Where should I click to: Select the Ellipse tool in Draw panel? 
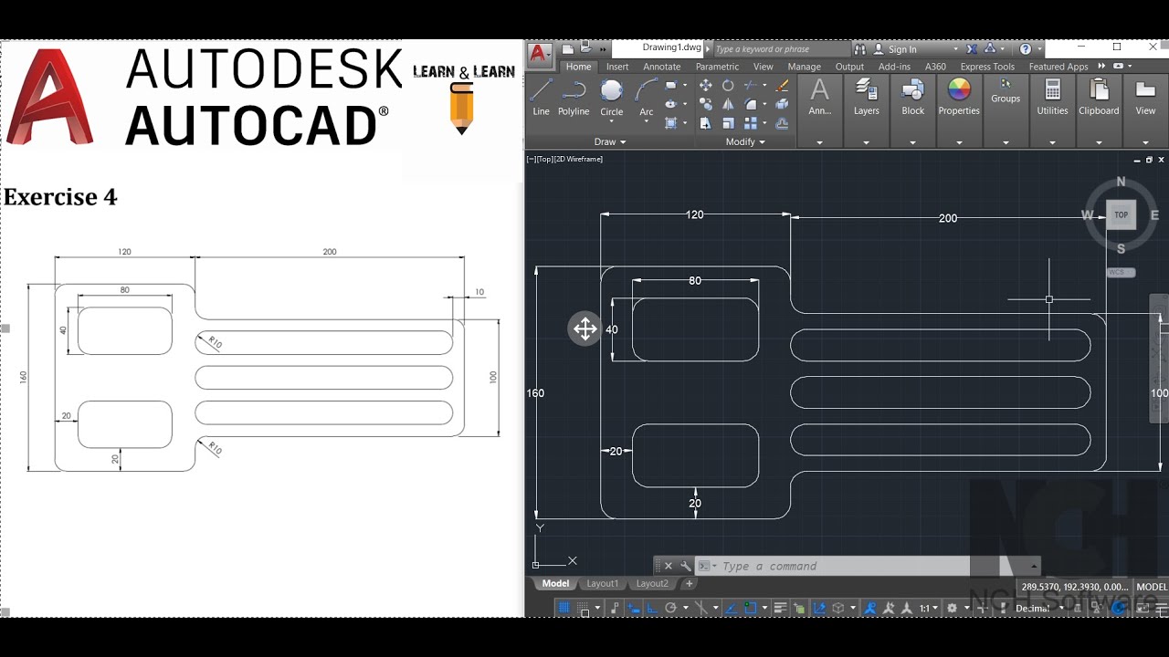click(671, 104)
